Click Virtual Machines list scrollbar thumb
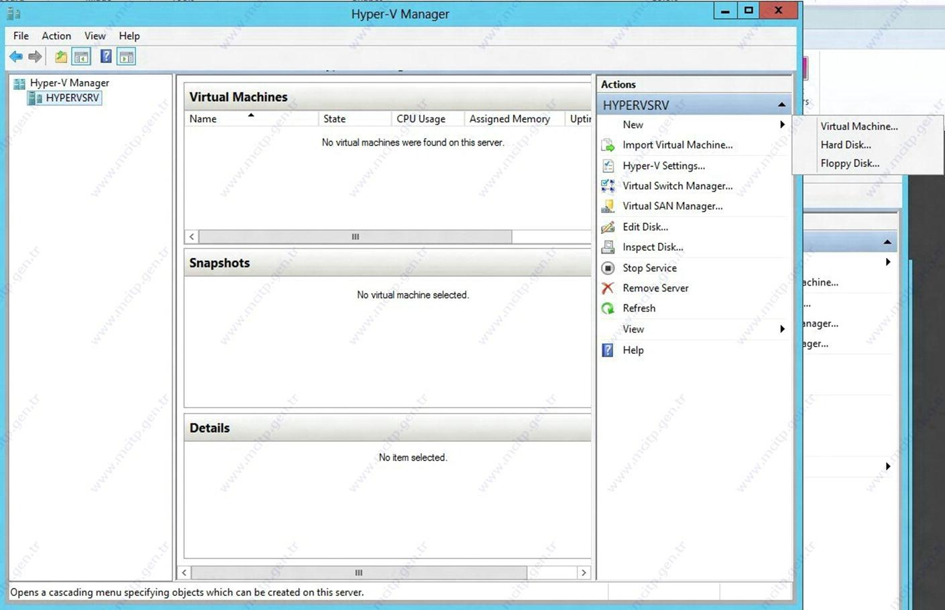Screen dimensions: 945x610 tap(355, 237)
